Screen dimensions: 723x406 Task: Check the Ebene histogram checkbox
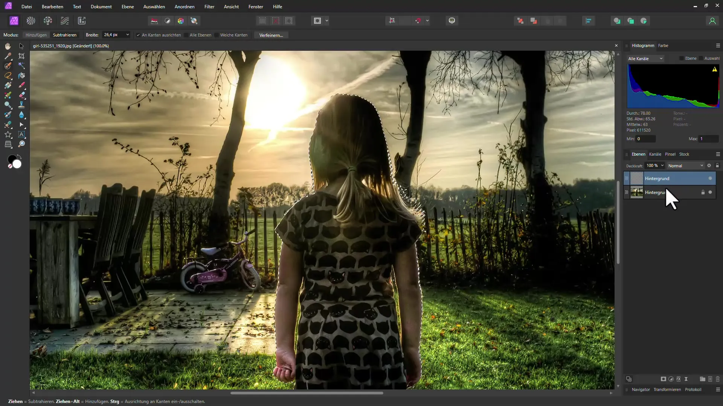click(x=681, y=58)
